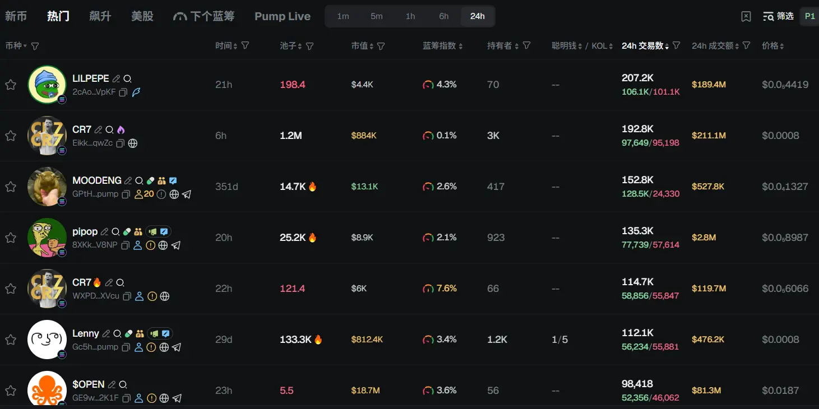819x409 pixels.
Task: Click the warning icon in the Lenny row
Action: point(151,347)
